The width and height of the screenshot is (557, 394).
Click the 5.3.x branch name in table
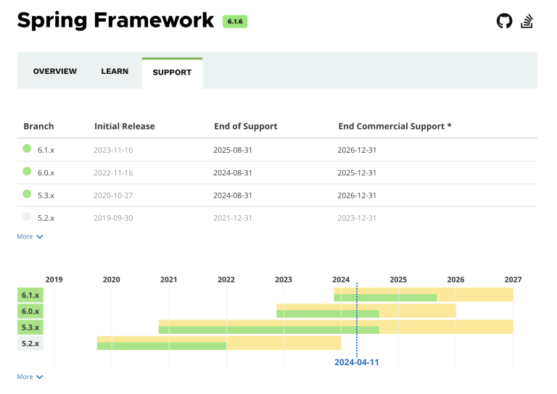pos(46,196)
